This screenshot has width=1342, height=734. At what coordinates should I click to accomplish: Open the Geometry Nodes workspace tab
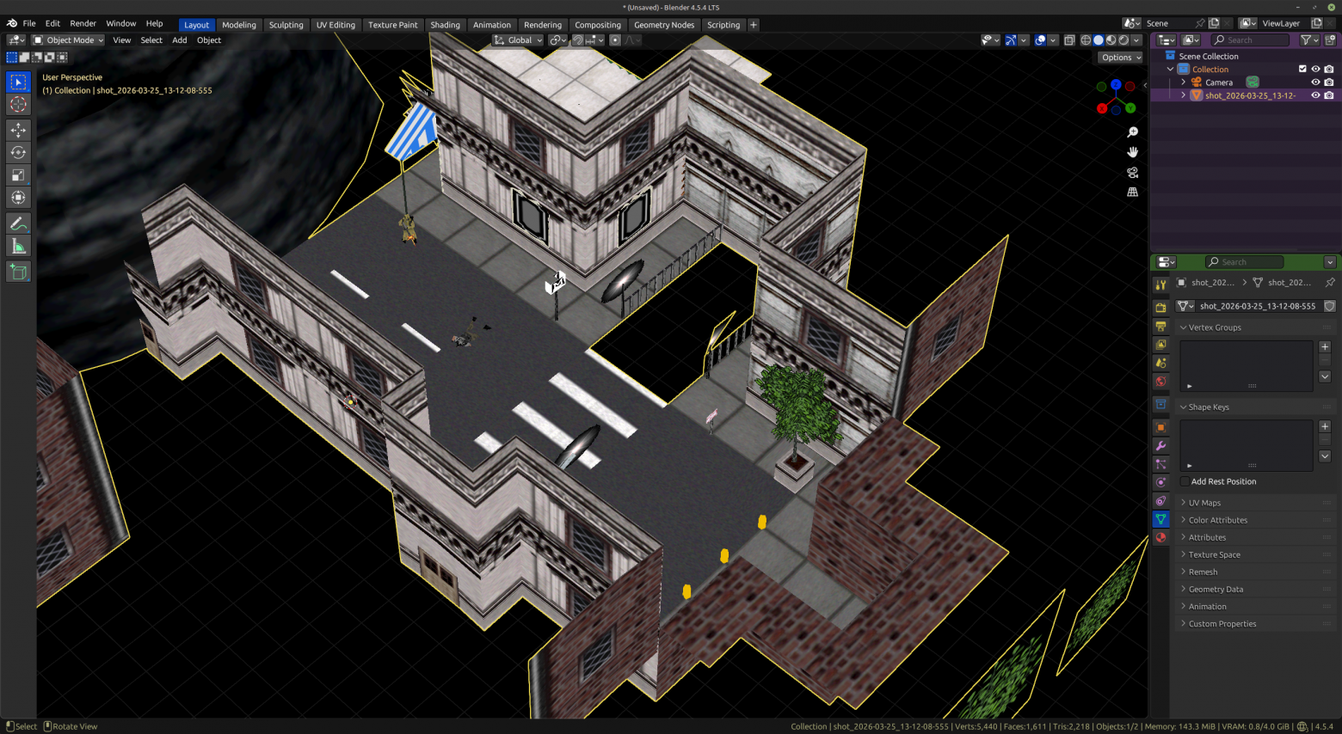[x=664, y=25]
